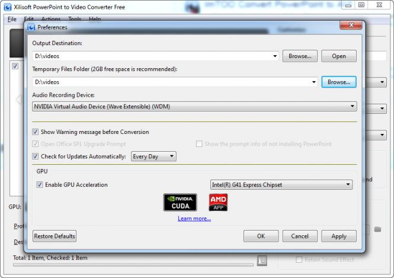
Task: Click the folder icon in main window
Action: point(377,229)
